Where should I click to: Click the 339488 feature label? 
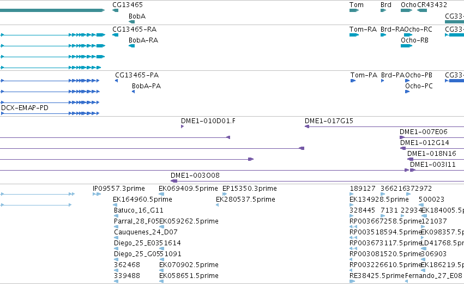pyautogui.click(x=127, y=276)
